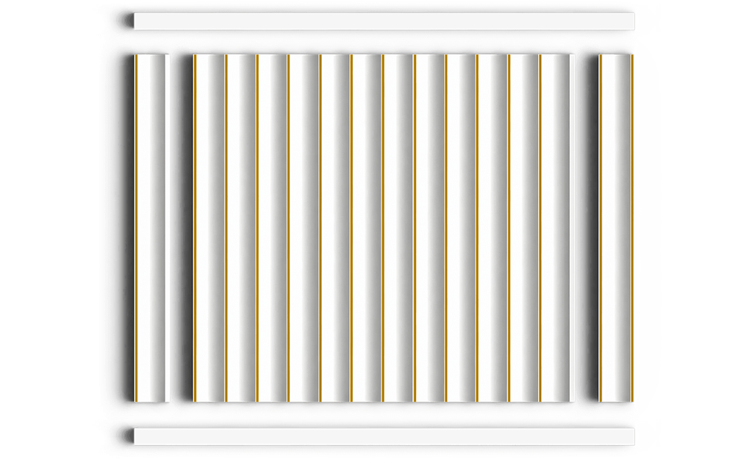Screen dimensions: 735x459
Task: Click the second gold stripe of the central panel
Action: coord(226,228)
